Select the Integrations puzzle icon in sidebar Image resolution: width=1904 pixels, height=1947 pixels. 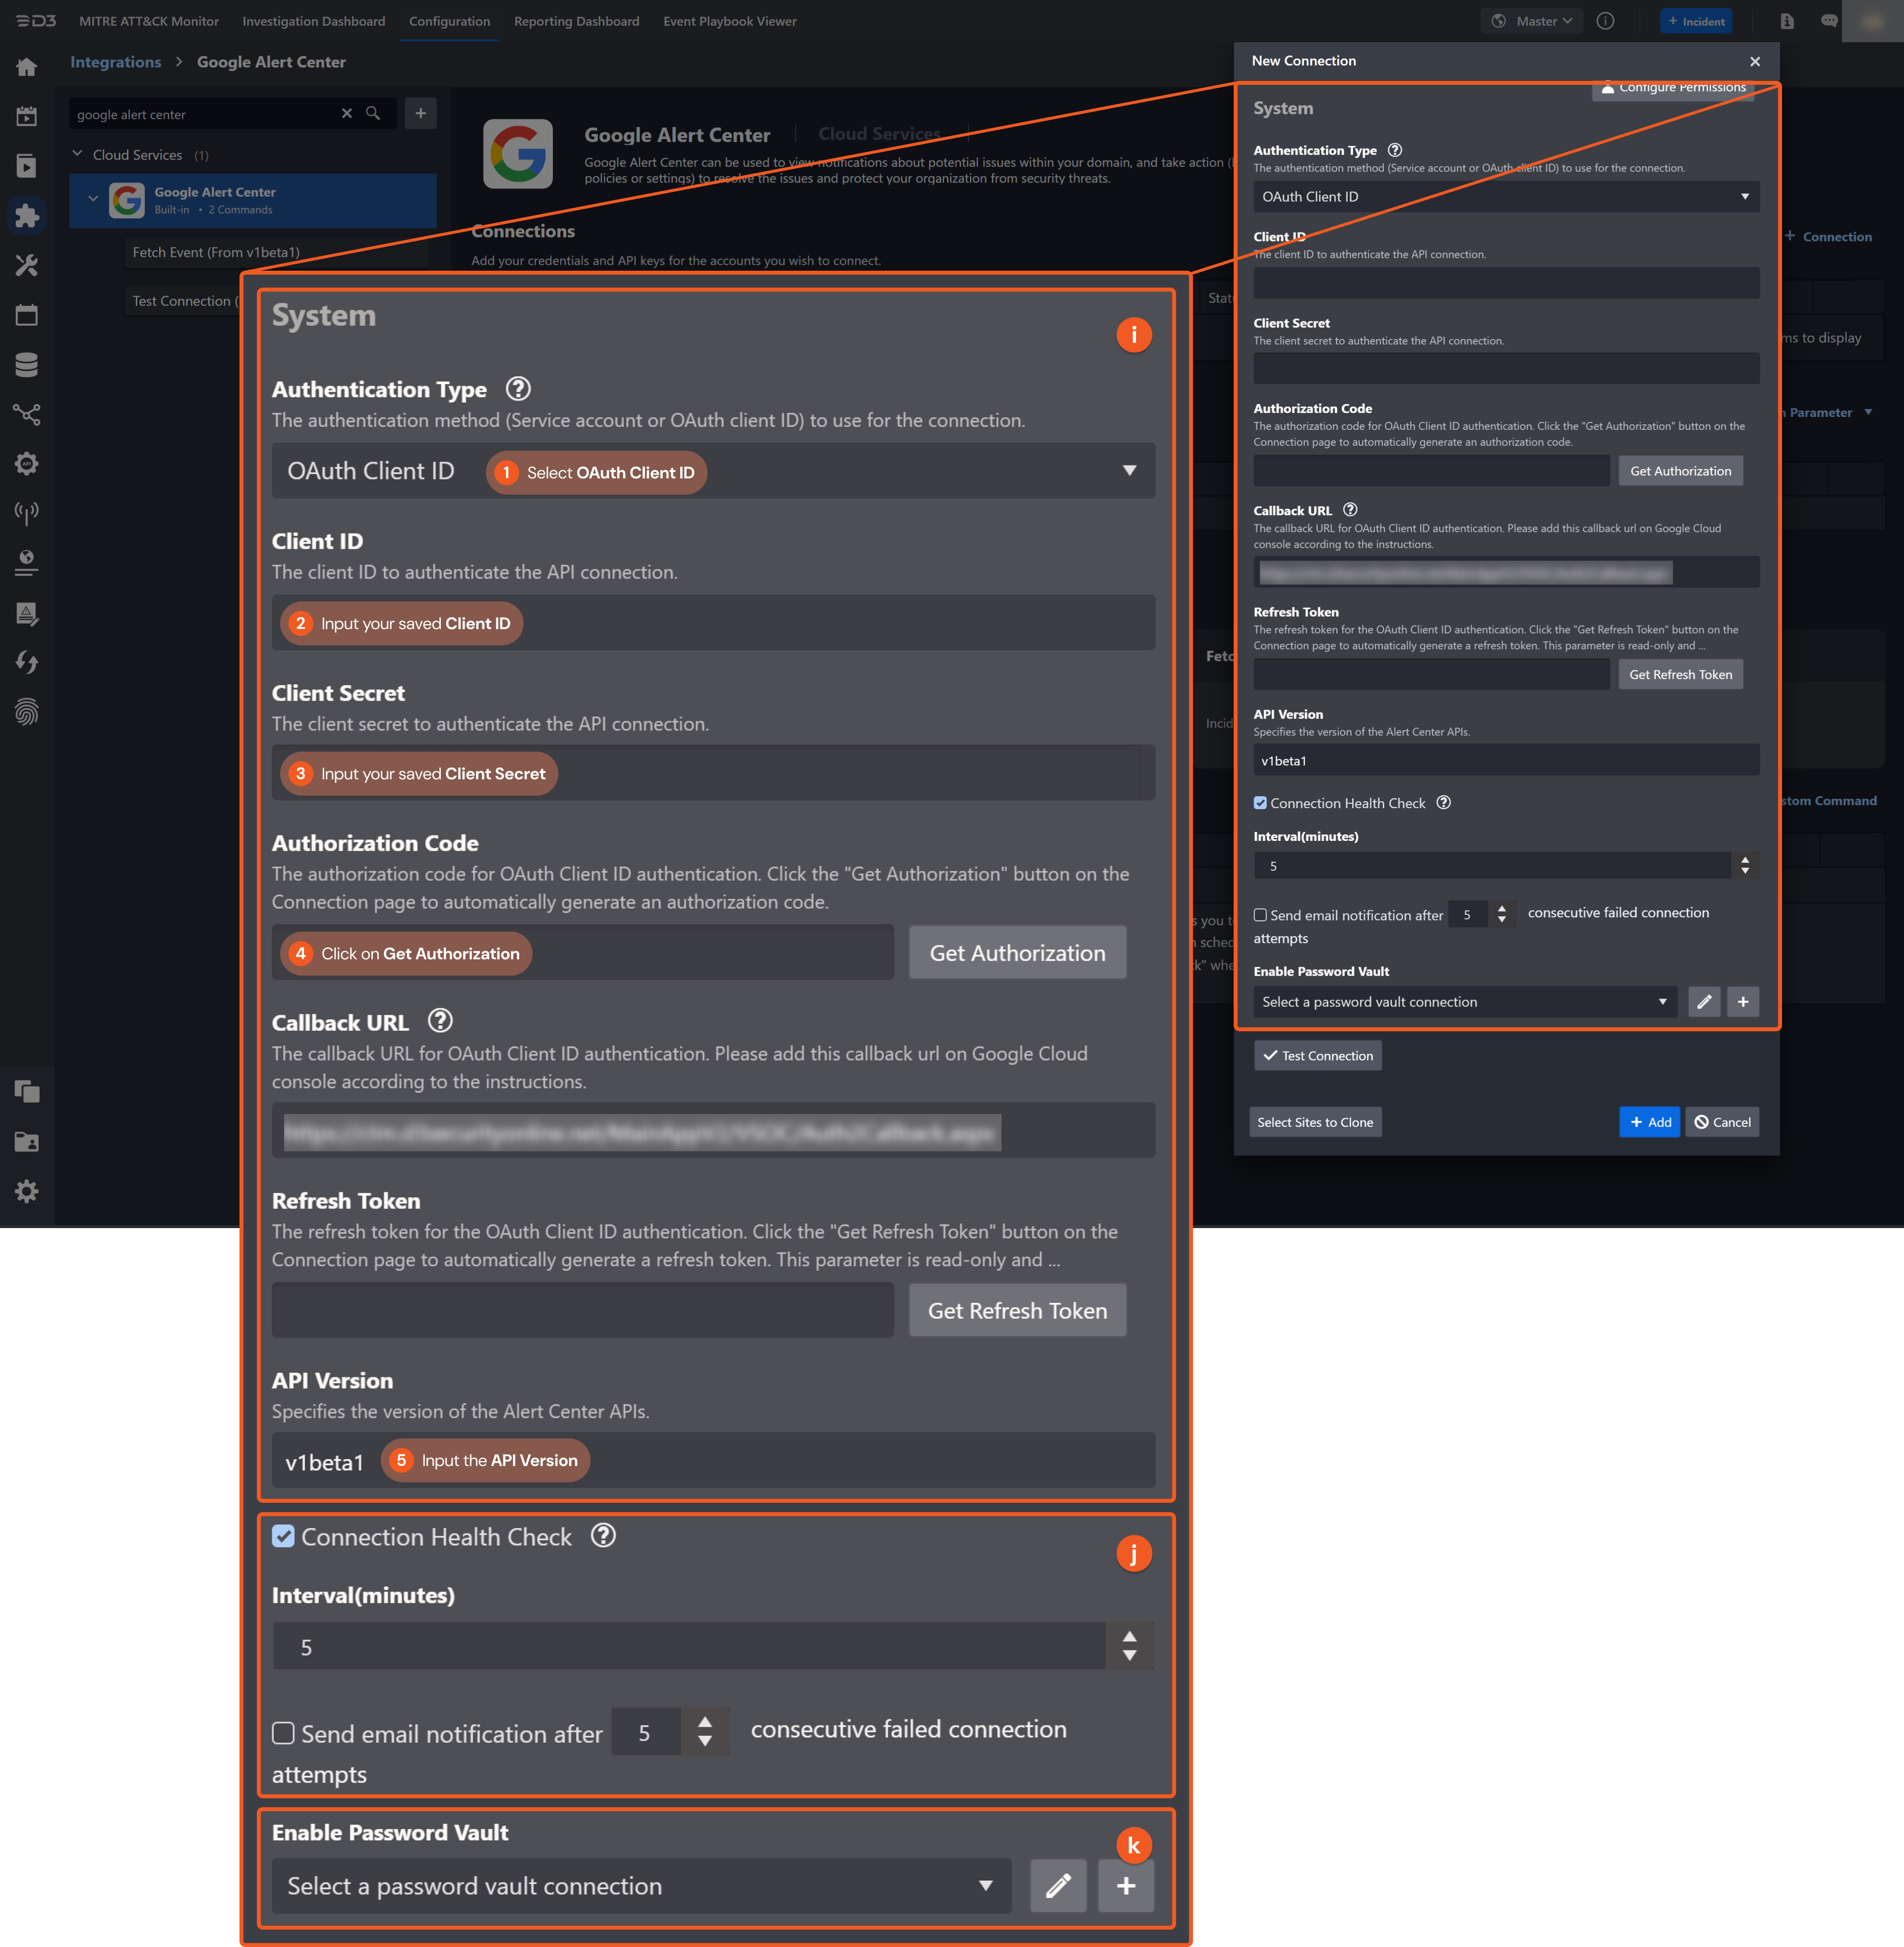[x=27, y=216]
